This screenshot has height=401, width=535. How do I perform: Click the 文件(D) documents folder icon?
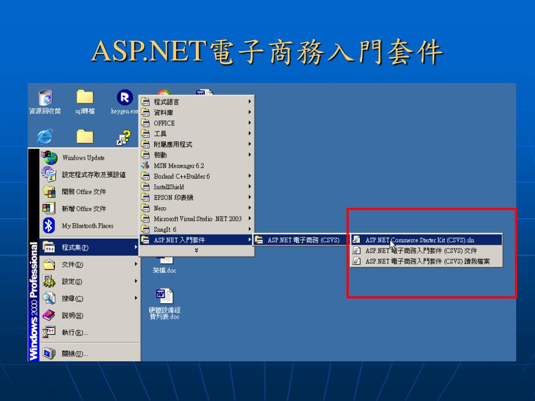[49, 264]
